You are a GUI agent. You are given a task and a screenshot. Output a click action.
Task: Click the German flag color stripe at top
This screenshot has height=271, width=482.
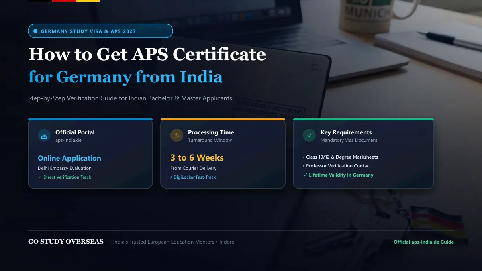64,1
